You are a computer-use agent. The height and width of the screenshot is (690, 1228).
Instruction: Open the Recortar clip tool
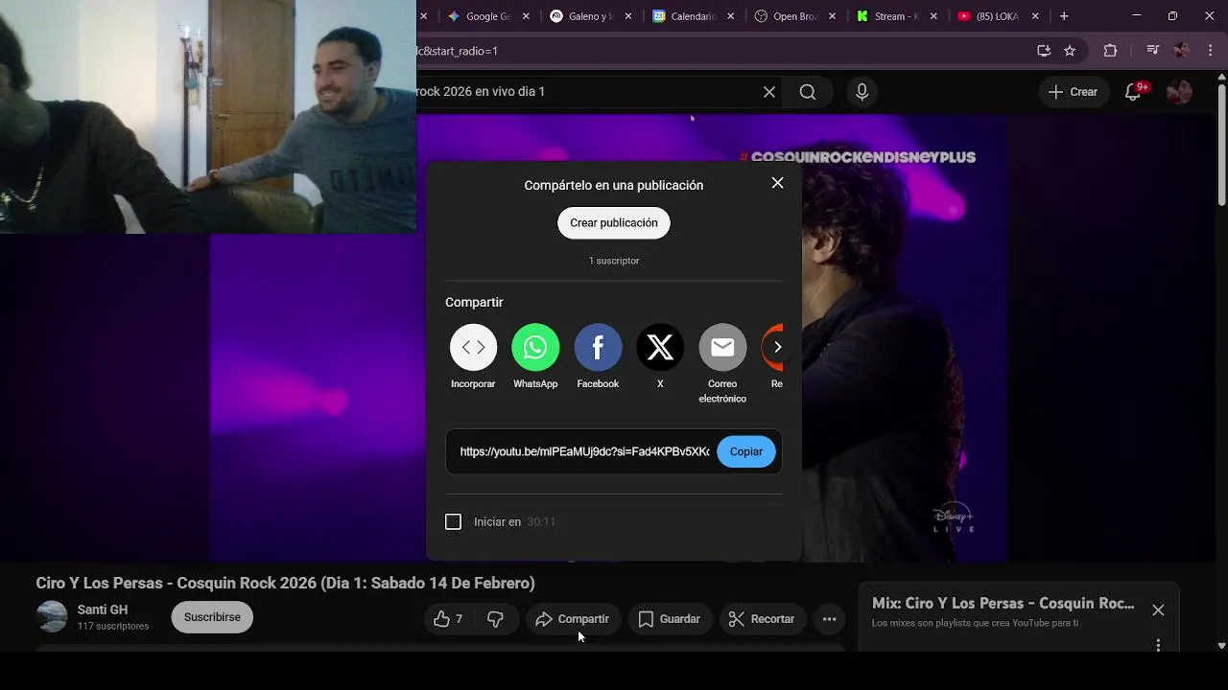762,619
